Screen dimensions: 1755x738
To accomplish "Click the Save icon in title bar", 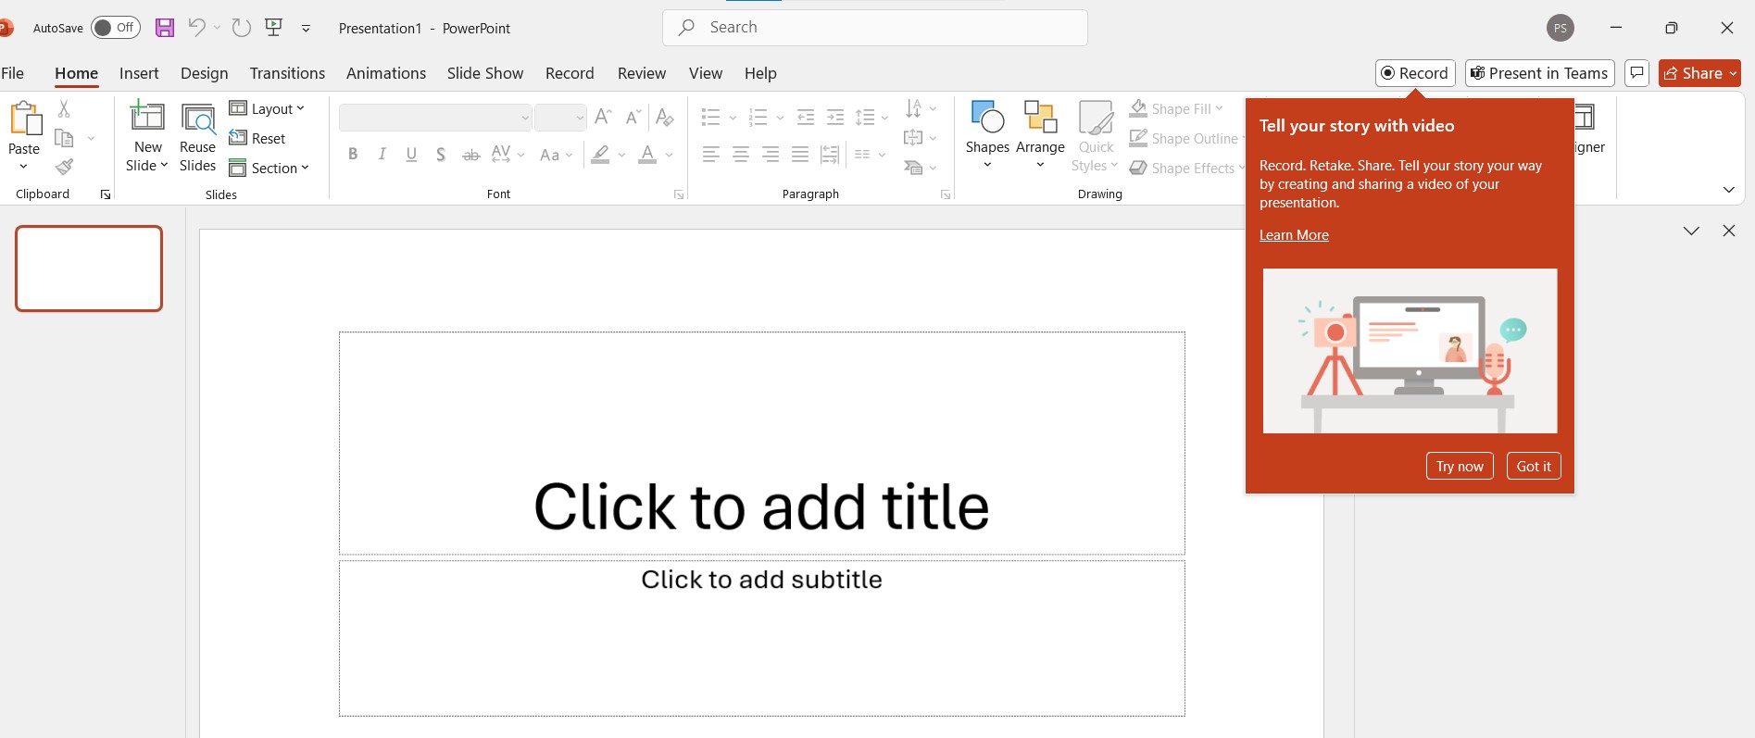I will click(x=165, y=28).
